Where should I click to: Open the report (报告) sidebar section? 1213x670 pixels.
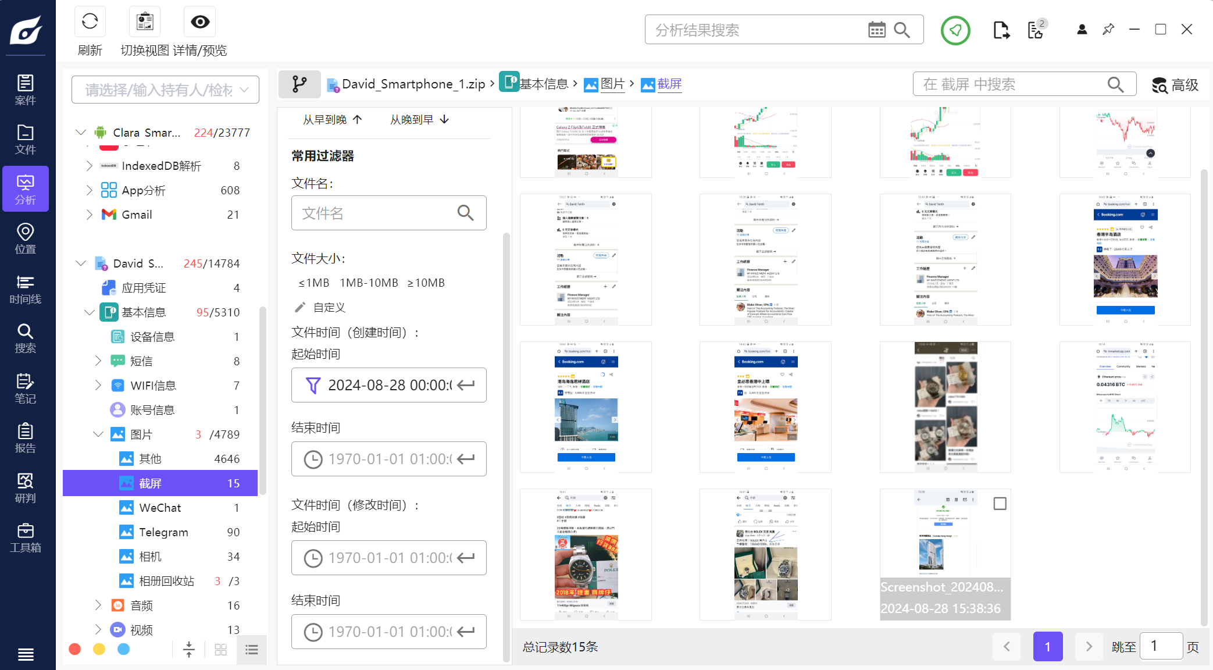pos(25,438)
